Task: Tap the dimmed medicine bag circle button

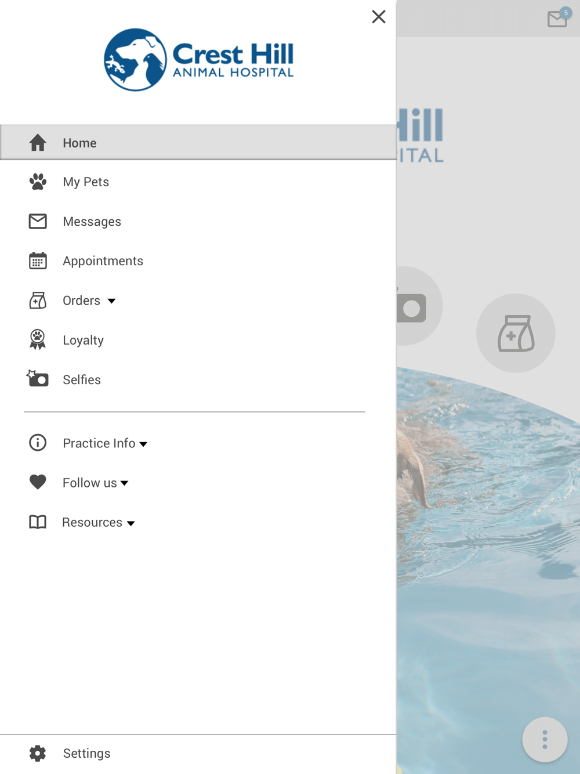Action: (x=516, y=333)
